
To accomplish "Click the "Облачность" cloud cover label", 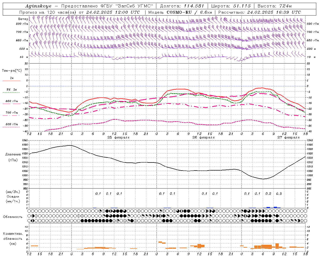I will [x=13, y=217].
